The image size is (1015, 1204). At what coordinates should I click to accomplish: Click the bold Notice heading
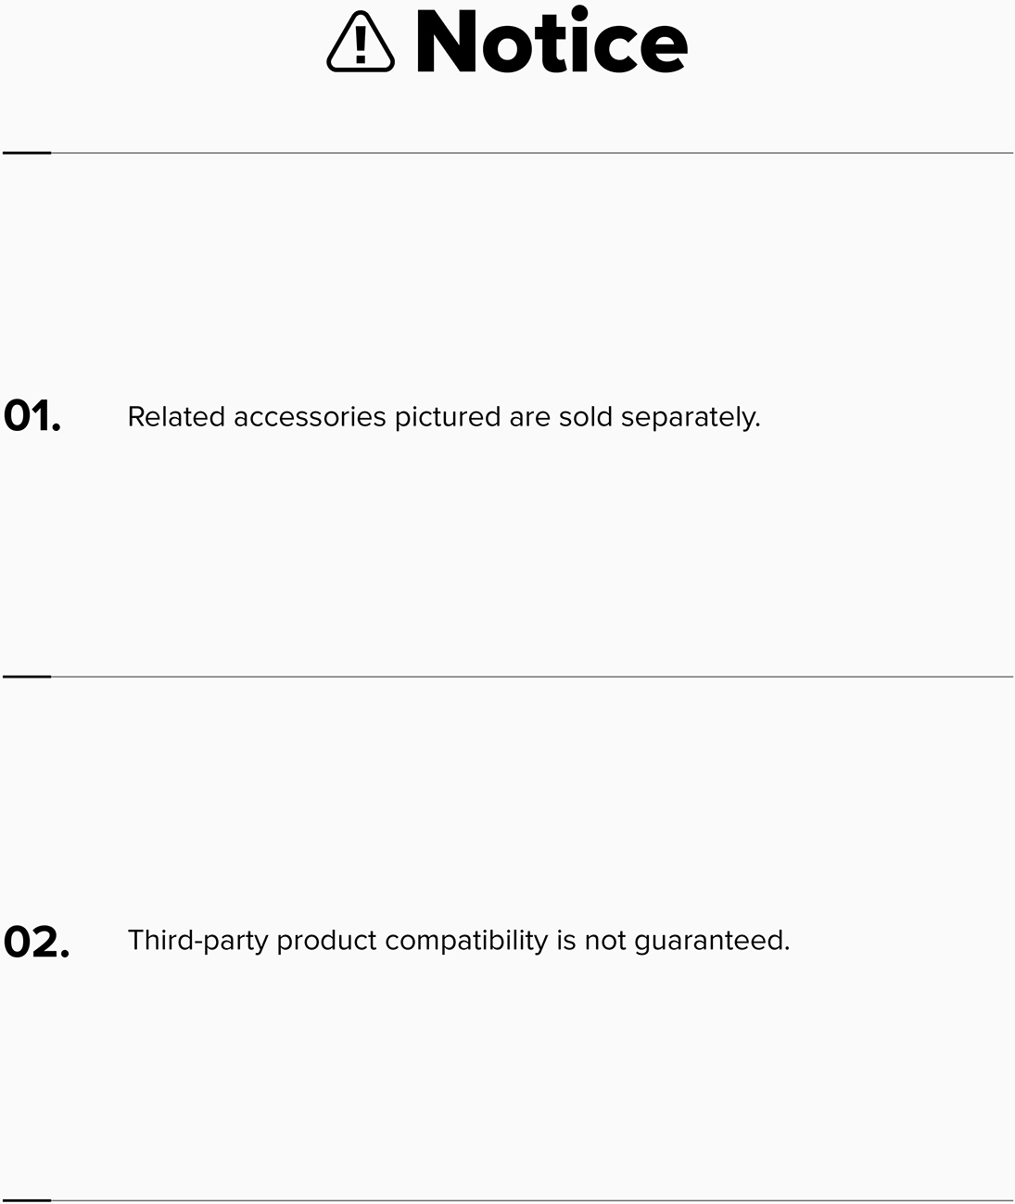coord(552,43)
